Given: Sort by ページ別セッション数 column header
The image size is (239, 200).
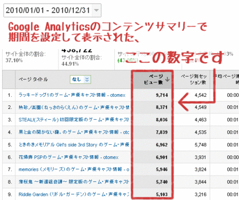Looking at the screenshot, I should pyautogui.click(x=194, y=79).
